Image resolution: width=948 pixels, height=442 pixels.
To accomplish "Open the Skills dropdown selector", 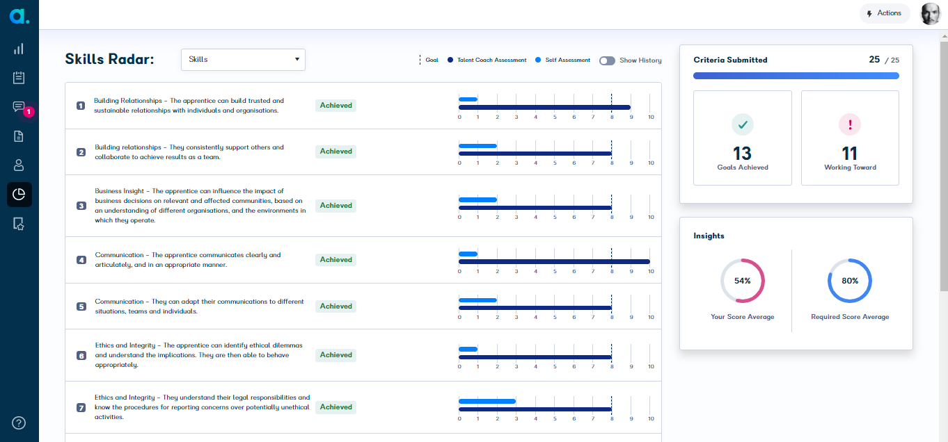I will (x=243, y=60).
